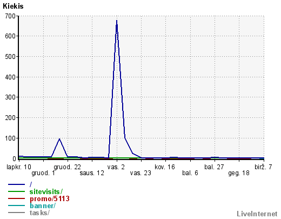Open the tasks/ legend link
281x219 pixels.
click(x=39, y=213)
